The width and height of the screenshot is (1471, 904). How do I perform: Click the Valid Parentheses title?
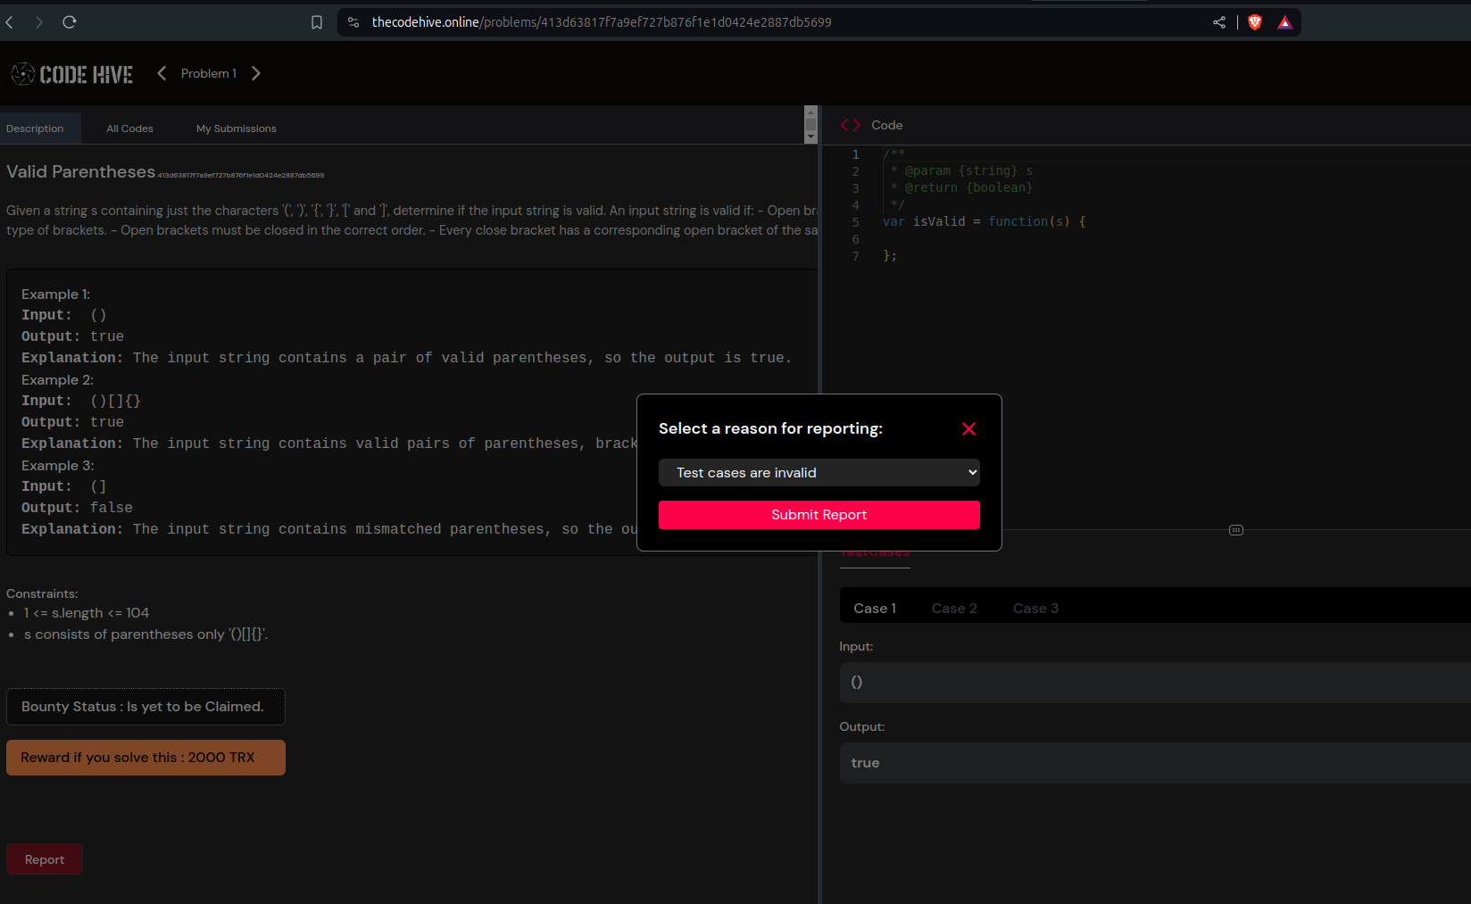(81, 171)
